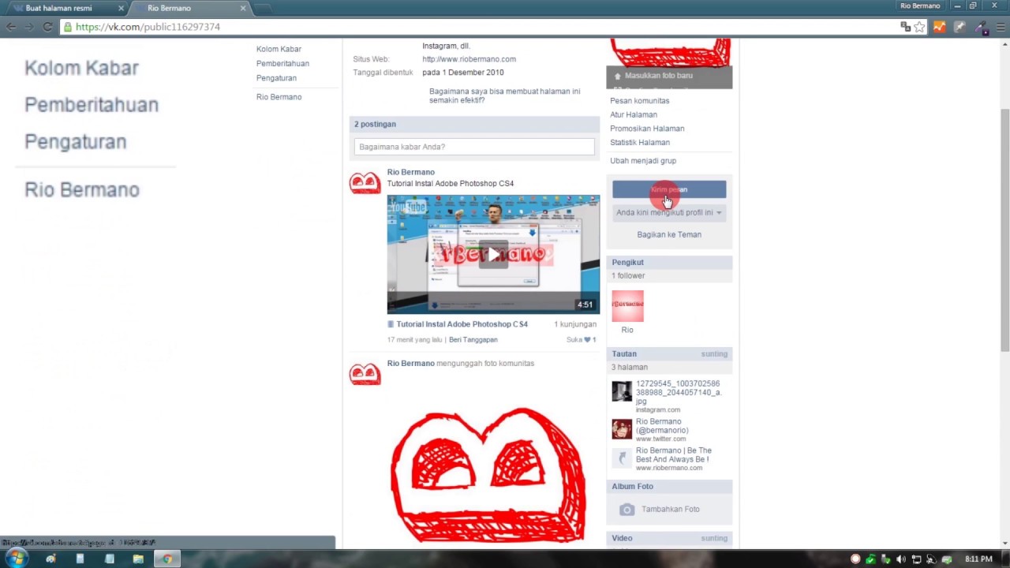Click large 'Pengaturan' heading link
This screenshot has height=568, width=1010.
75,142
